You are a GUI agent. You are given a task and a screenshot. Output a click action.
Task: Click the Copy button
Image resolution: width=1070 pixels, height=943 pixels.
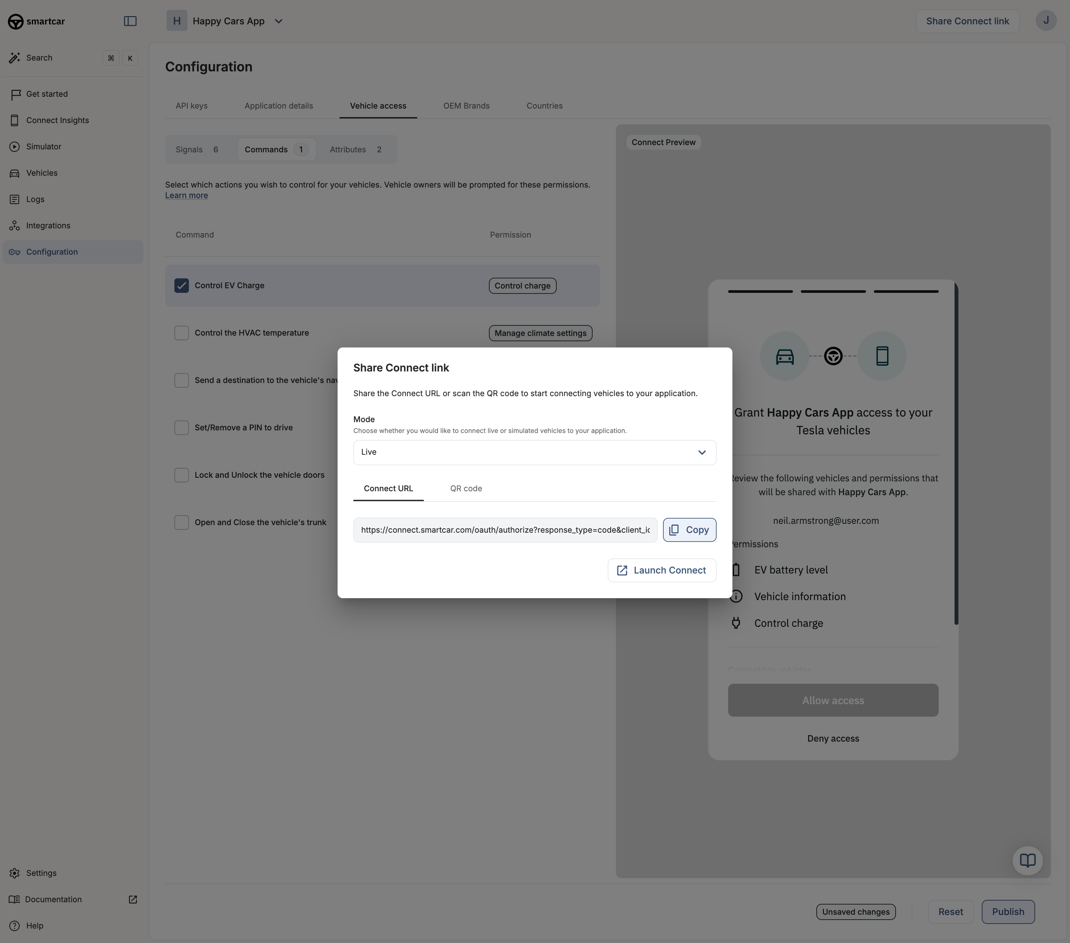689,530
